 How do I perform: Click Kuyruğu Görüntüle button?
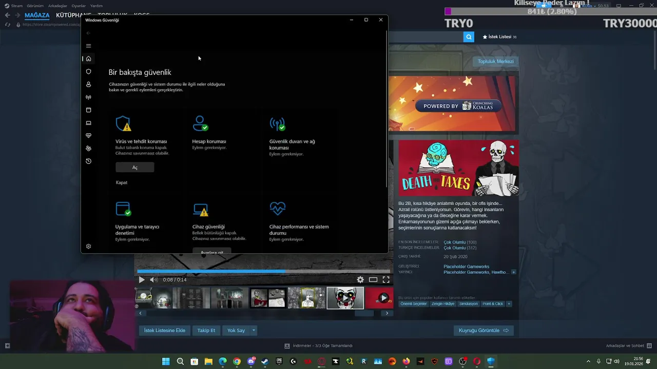click(484, 331)
